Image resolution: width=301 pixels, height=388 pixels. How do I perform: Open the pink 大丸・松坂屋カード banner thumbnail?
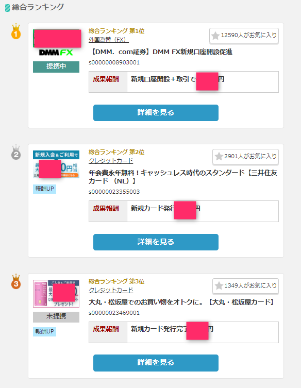pyautogui.click(x=56, y=294)
